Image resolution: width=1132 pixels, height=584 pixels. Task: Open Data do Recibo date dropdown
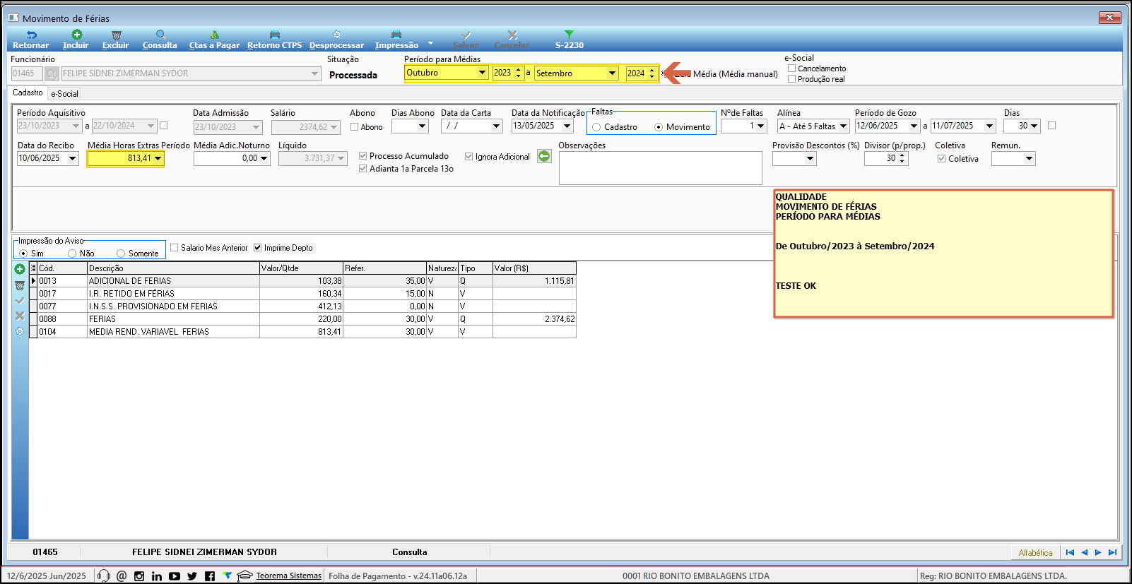point(72,159)
